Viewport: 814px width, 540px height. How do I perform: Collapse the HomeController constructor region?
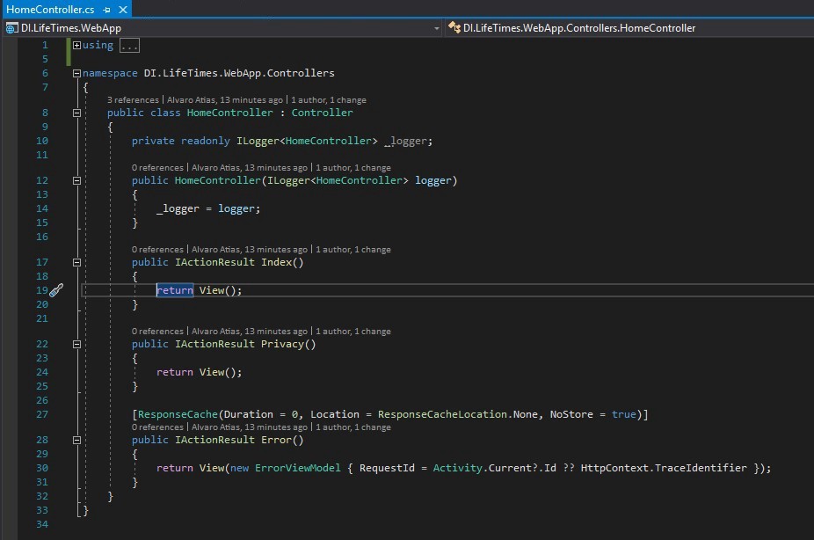click(77, 180)
